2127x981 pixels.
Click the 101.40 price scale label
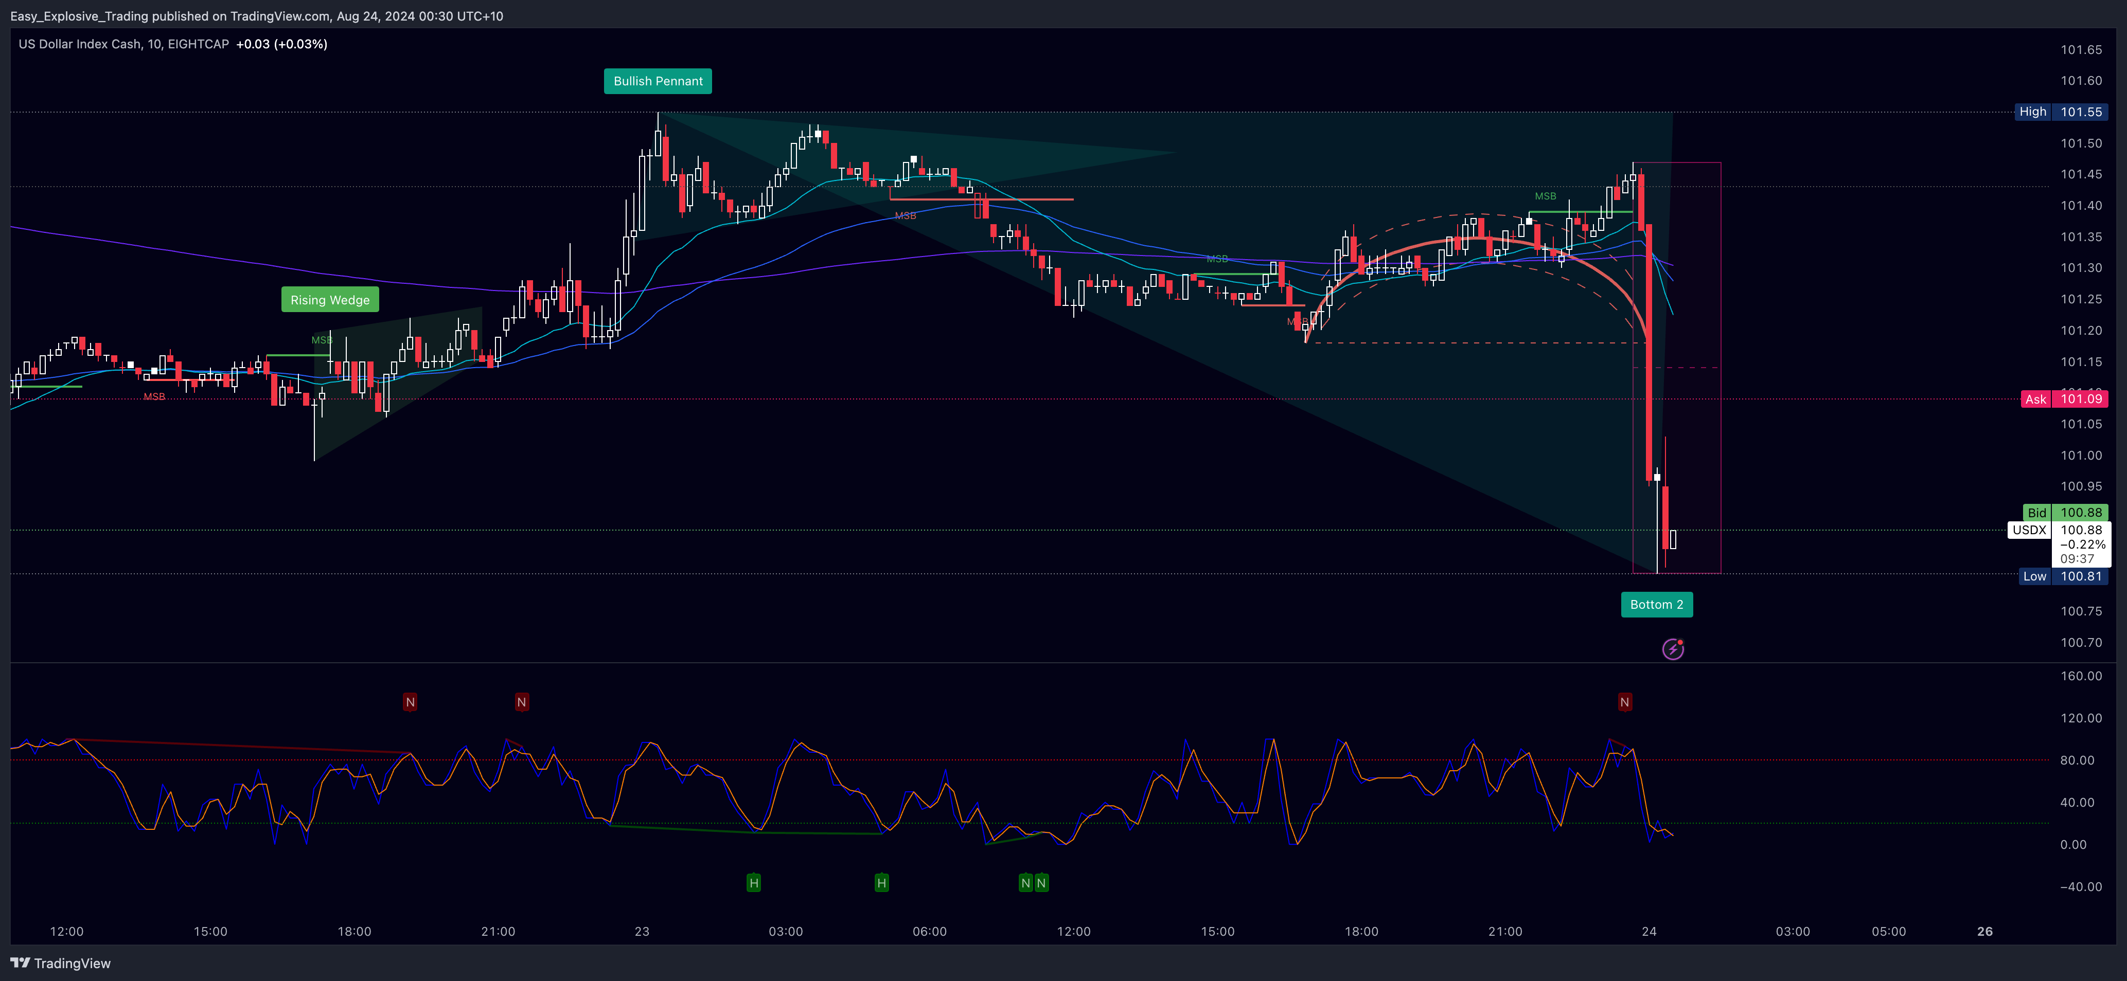pyautogui.click(x=2081, y=206)
